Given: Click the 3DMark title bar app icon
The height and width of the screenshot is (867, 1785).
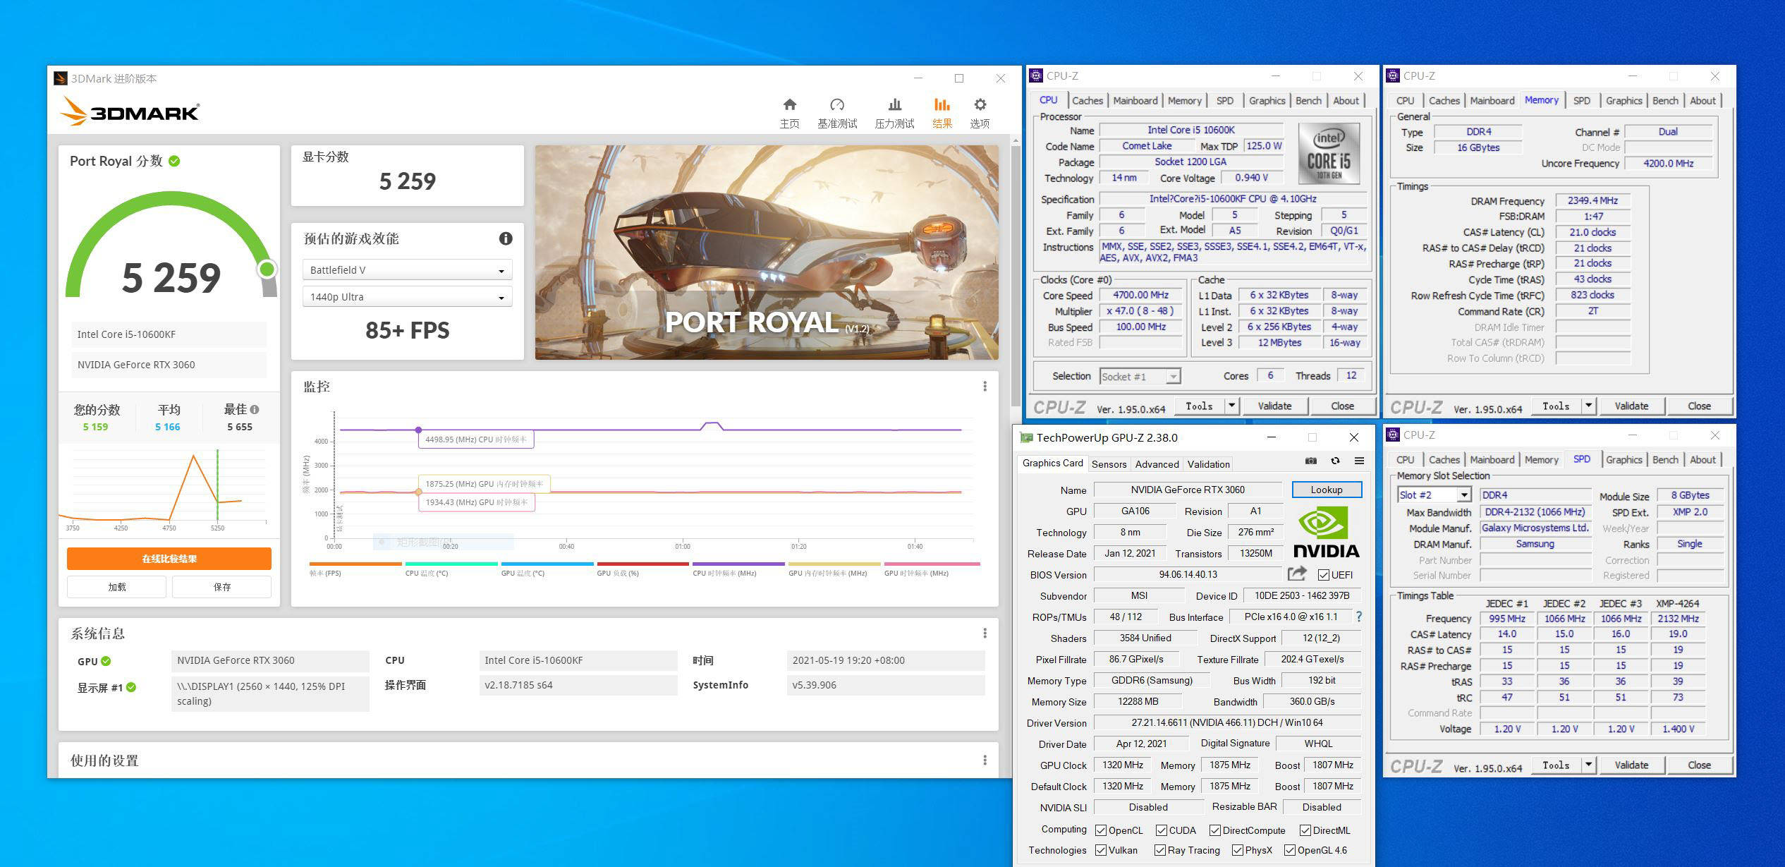Looking at the screenshot, I should (61, 78).
